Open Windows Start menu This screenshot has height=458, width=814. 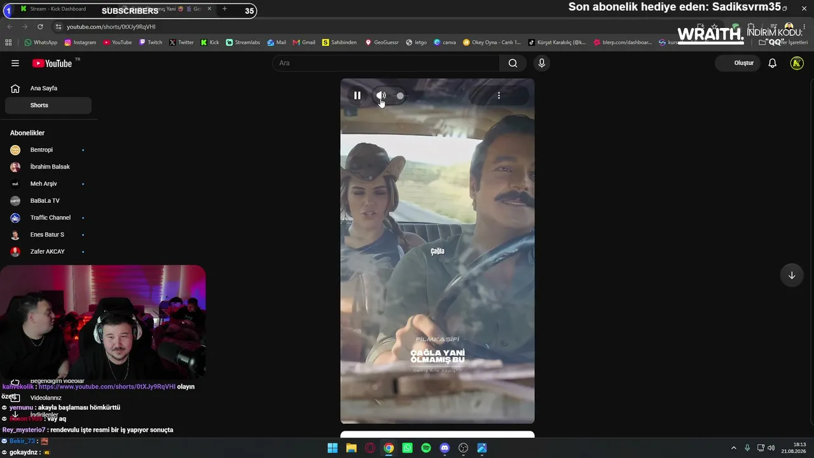pos(333,448)
